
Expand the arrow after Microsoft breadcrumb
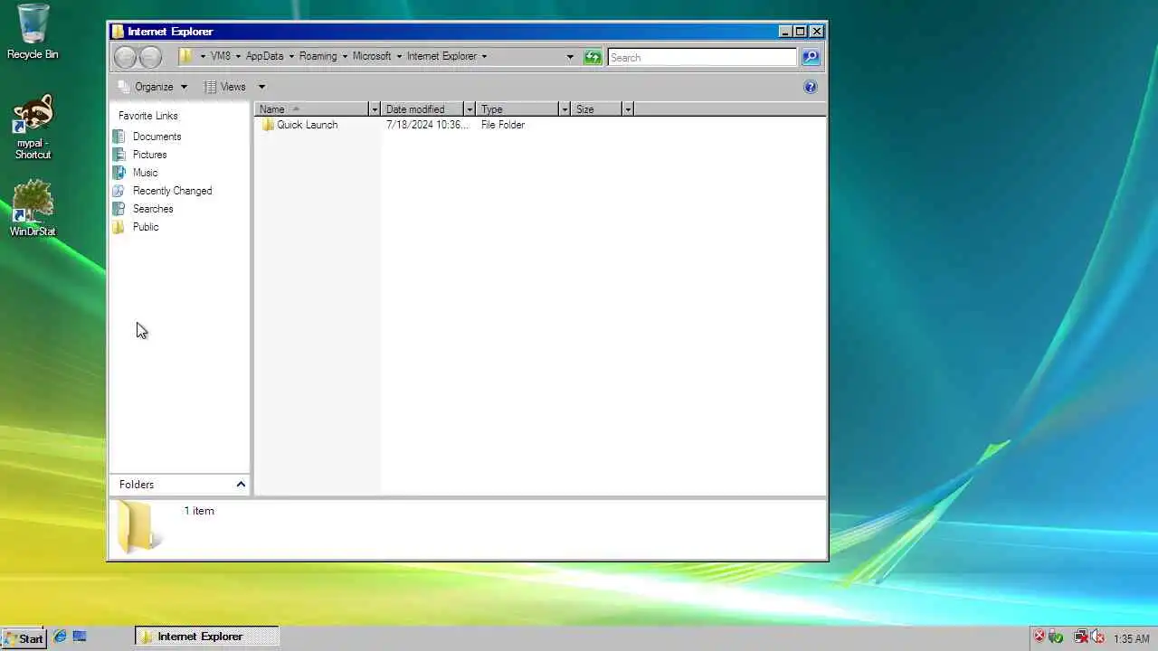pos(399,56)
